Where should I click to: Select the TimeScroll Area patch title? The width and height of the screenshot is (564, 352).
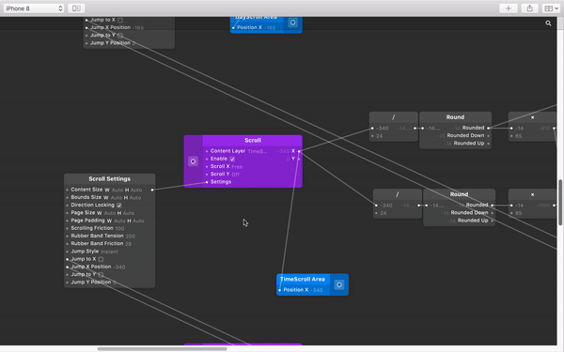point(303,279)
